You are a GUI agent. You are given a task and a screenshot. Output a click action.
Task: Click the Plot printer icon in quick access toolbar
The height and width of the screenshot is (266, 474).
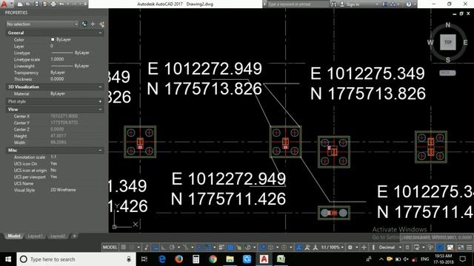[53, 4]
